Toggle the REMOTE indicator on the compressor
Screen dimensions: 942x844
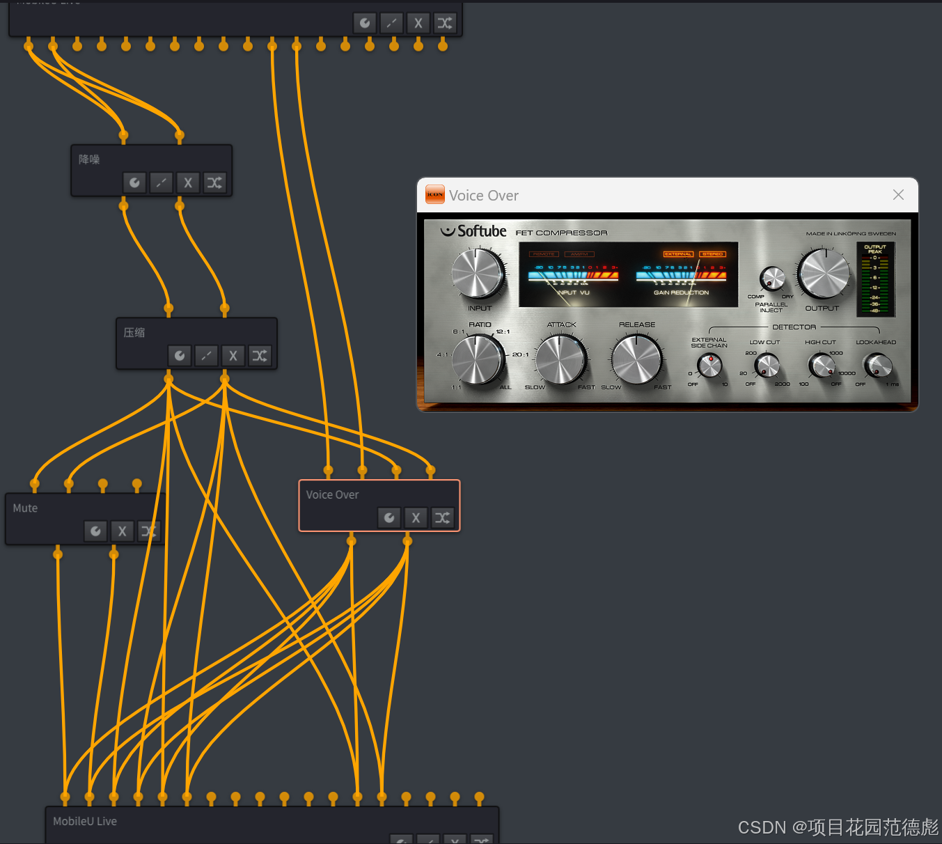click(544, 254)
